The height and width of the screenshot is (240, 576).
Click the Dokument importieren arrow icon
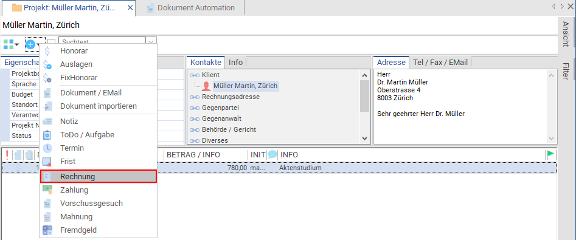tap(47, 106)
